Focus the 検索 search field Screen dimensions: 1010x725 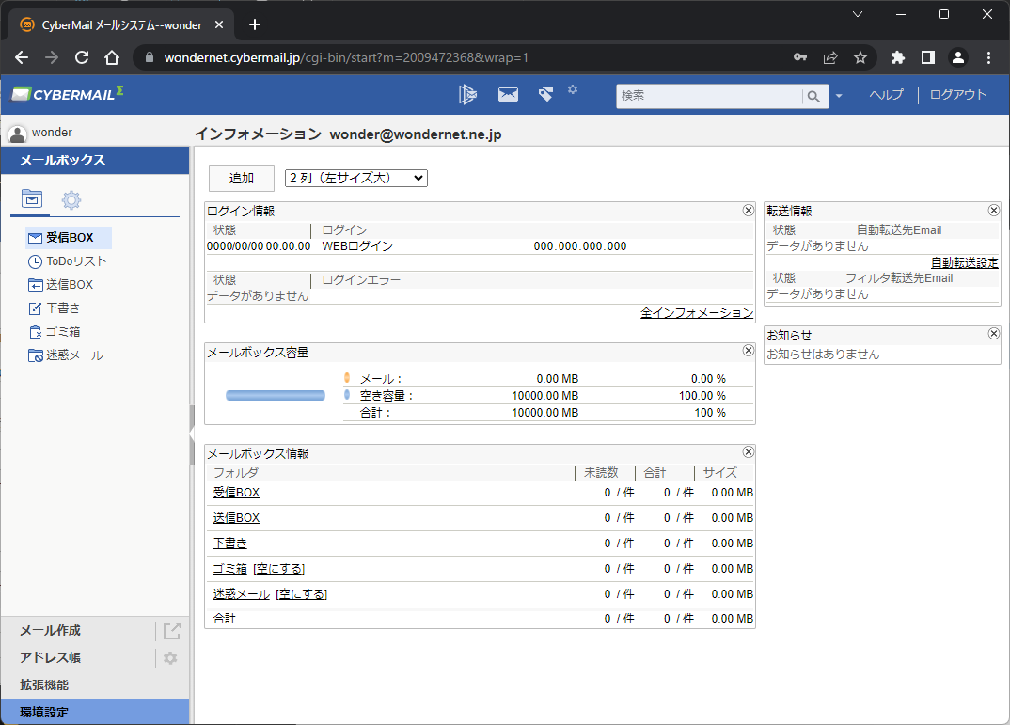click(708, 96)
